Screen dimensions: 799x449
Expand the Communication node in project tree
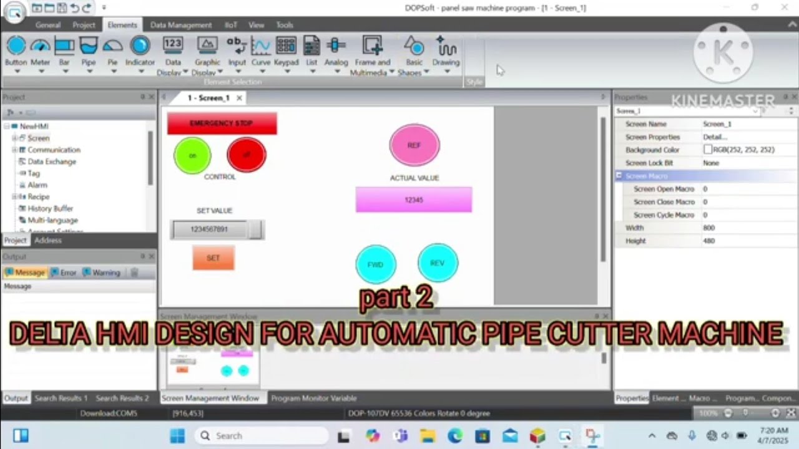(x=14, y=150)
